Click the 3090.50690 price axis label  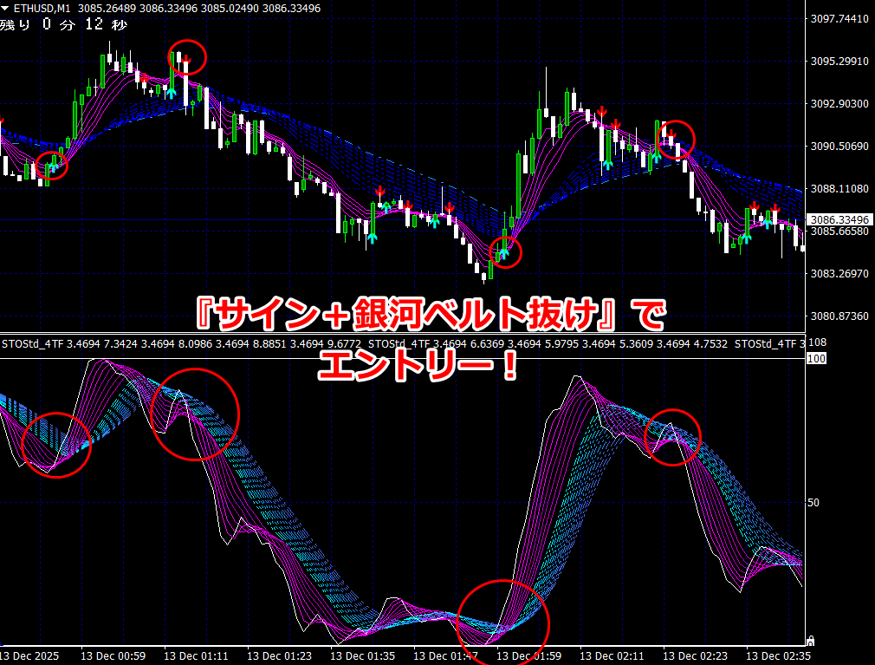839,147
